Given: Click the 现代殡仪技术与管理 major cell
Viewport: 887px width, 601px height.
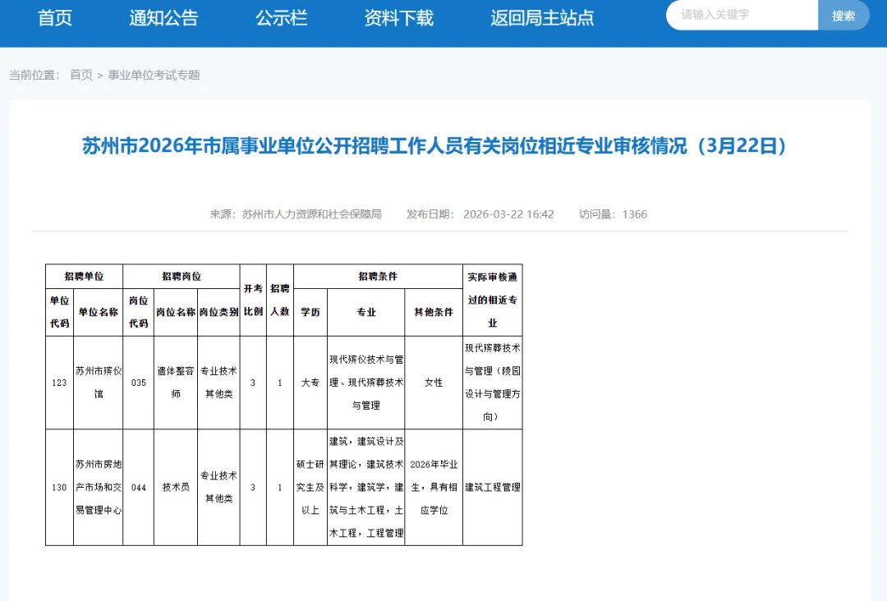Looking at the screenshot, I should click(x=366, y=383).
